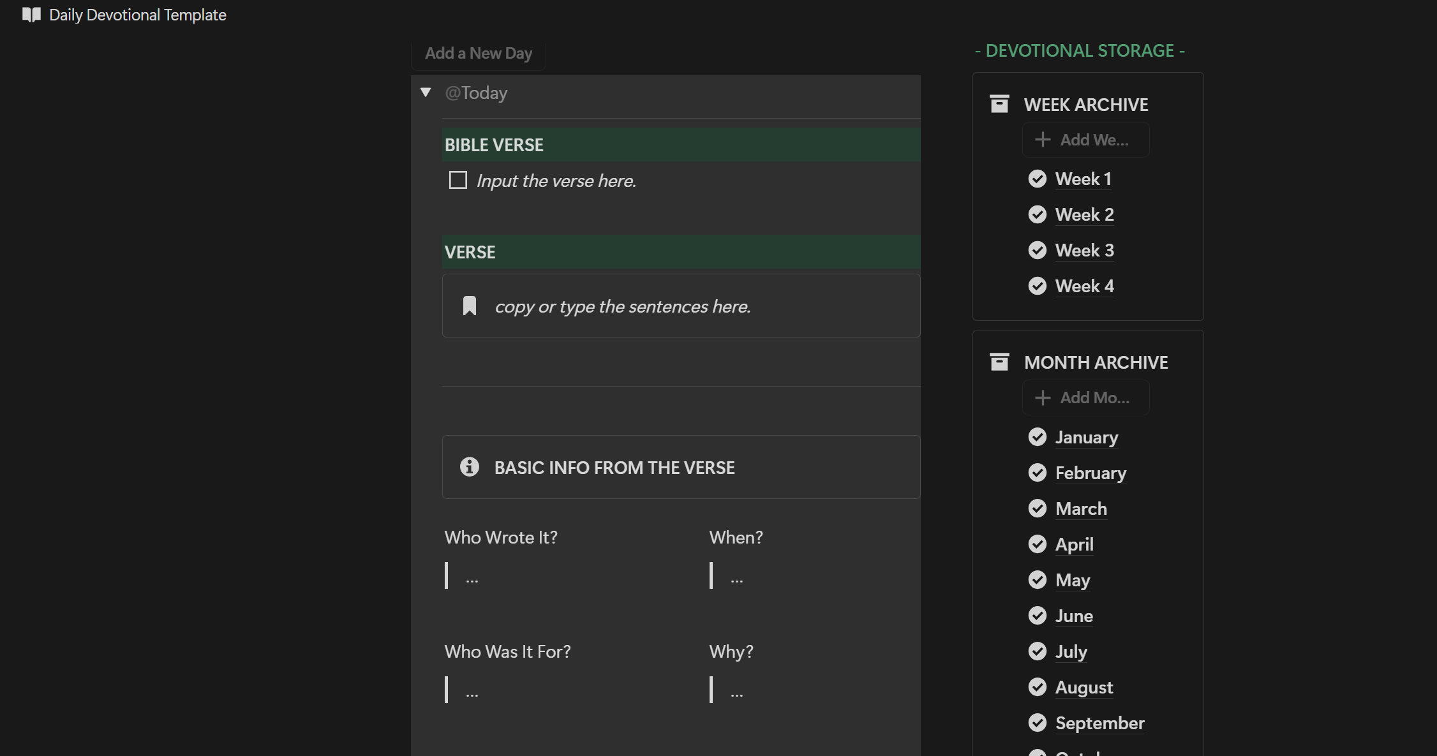The width and height of the screenshot is (1437, 756).
Task: Click the Add Month button
Action: tap(1085, 397)
